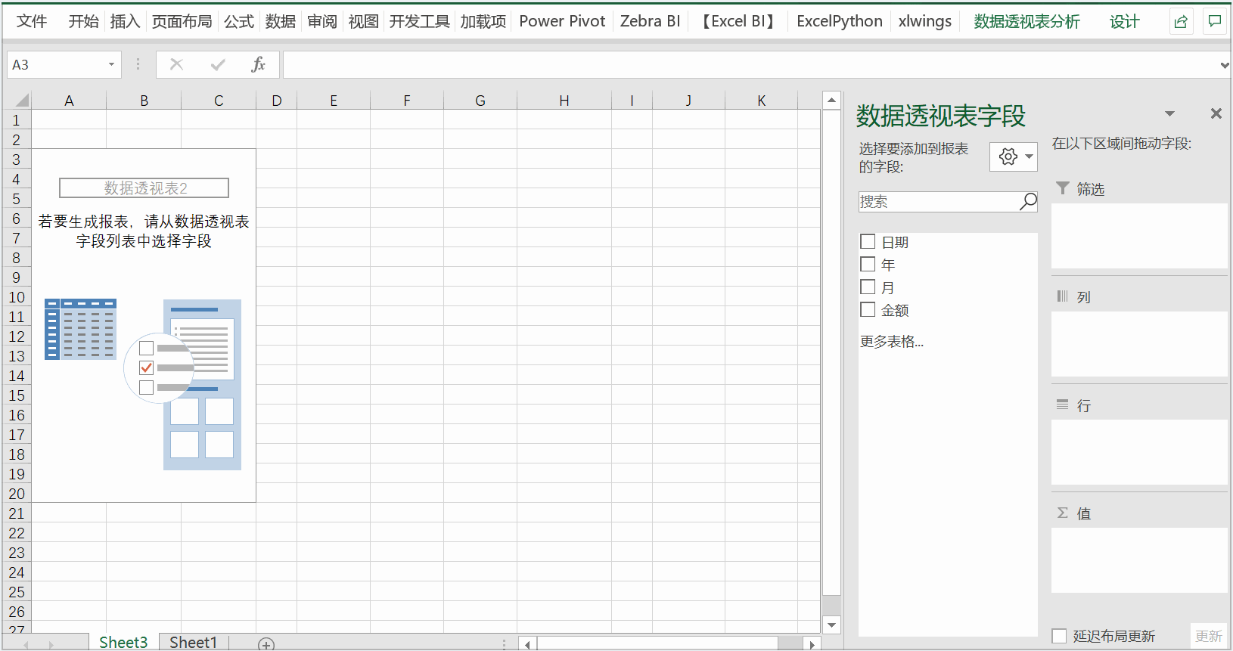1233x651 pixels.
Task: Open the 审阅 tab
Action: pos(322,21)
